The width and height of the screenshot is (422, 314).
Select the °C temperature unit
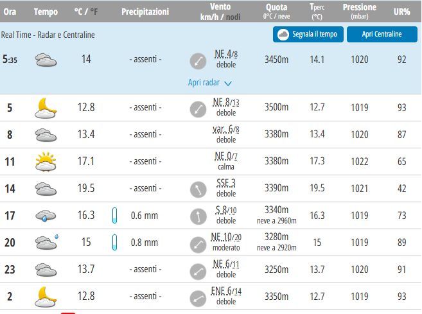tap(78, 12)
